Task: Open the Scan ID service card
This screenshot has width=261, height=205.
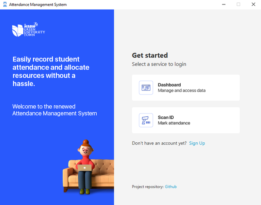Action: coord(186,120)
